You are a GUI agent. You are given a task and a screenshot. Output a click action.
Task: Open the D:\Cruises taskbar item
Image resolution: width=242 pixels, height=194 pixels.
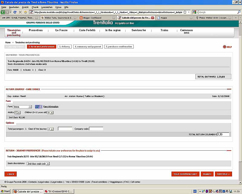coord(59,191)
